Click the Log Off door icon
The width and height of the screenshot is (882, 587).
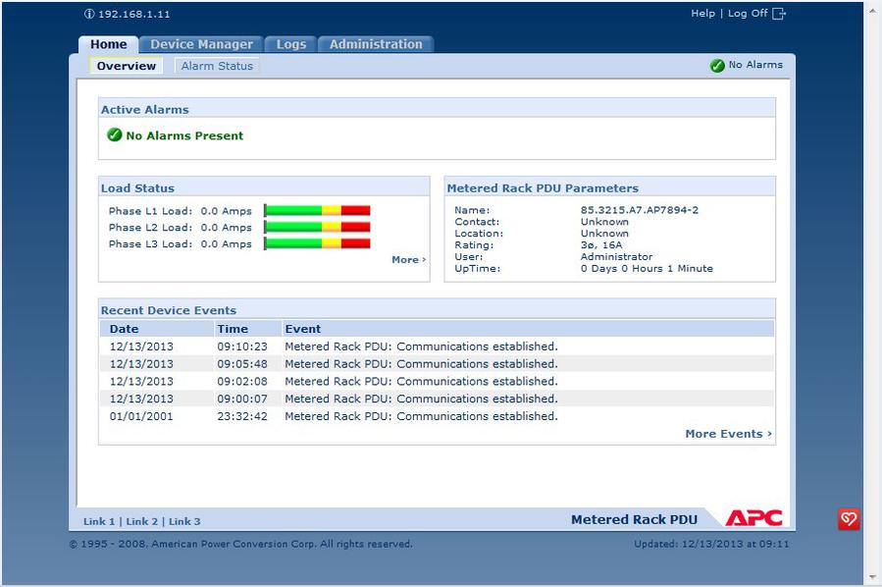coord(779,14)
